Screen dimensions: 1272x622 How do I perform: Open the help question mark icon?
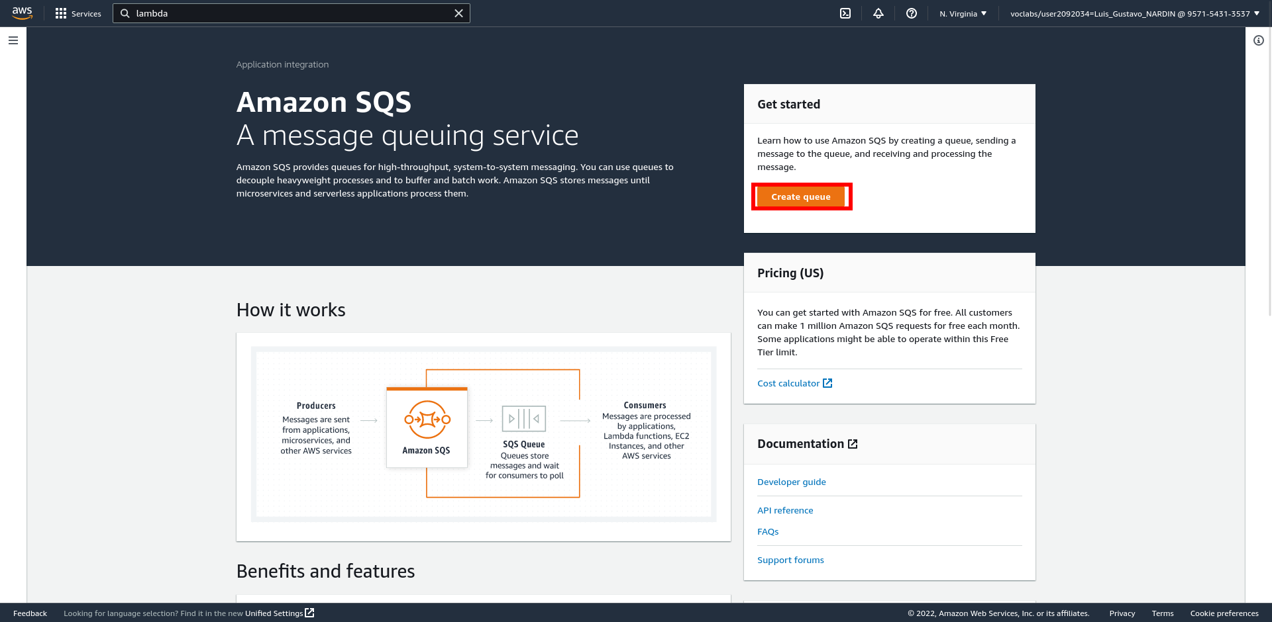point(912,13)
